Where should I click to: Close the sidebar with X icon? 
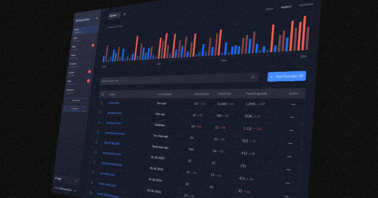[x=97, y=19]
